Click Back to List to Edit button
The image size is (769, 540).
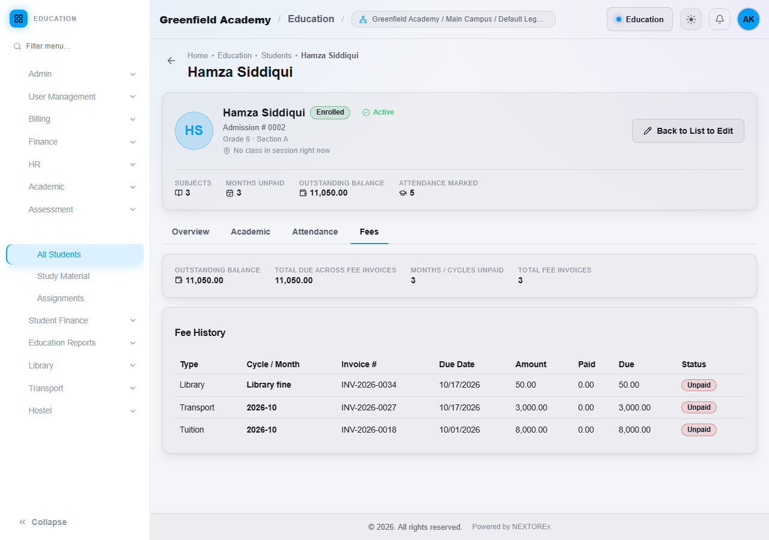point(688,131)
